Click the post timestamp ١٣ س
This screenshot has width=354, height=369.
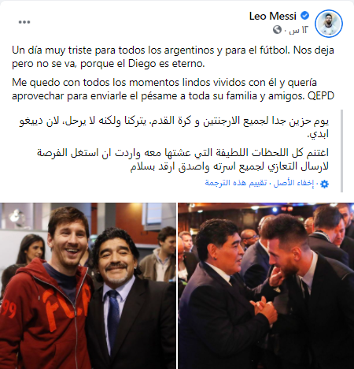click(298, 30)
